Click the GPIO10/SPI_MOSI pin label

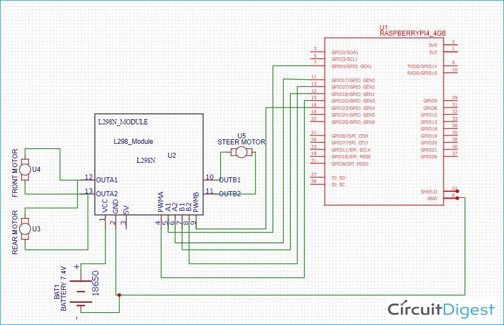pos(351,157)
